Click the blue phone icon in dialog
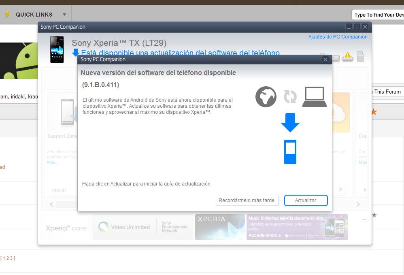The image size is (404, 275). (290, 152)
